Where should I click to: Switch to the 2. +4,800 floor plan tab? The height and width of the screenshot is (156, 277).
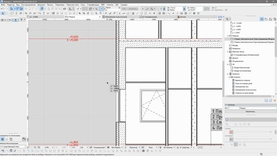(x=45, y=17)
